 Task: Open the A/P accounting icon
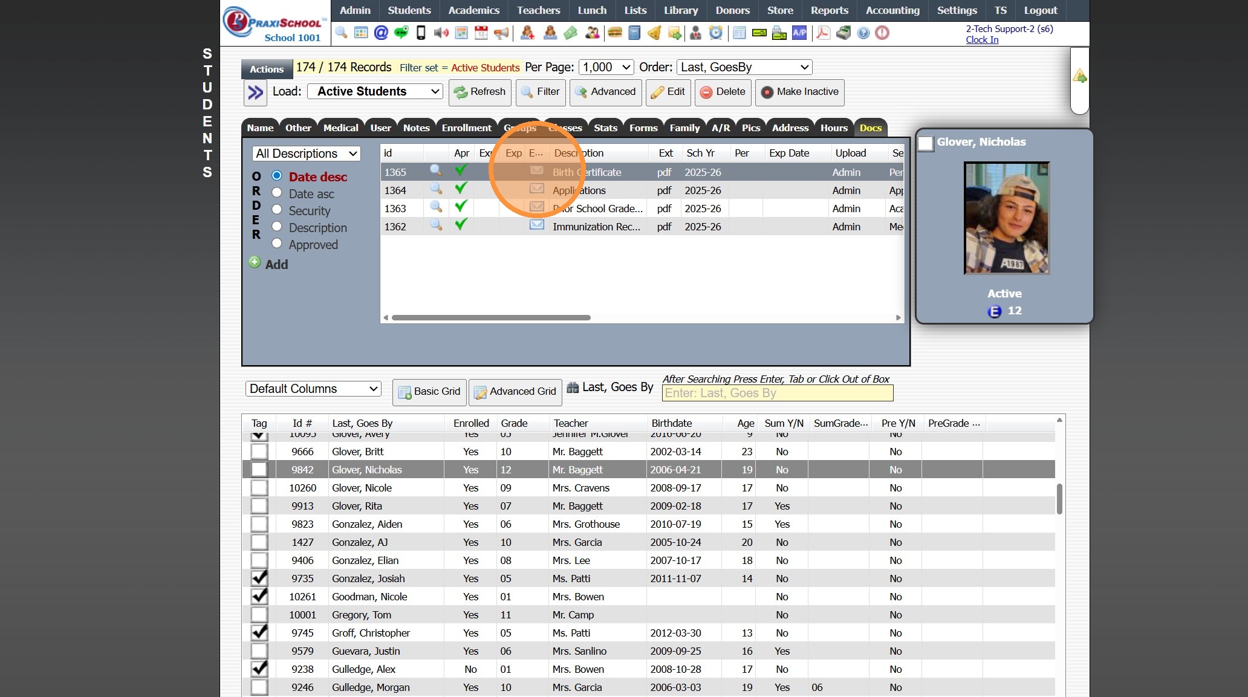[x=799, y=33]
